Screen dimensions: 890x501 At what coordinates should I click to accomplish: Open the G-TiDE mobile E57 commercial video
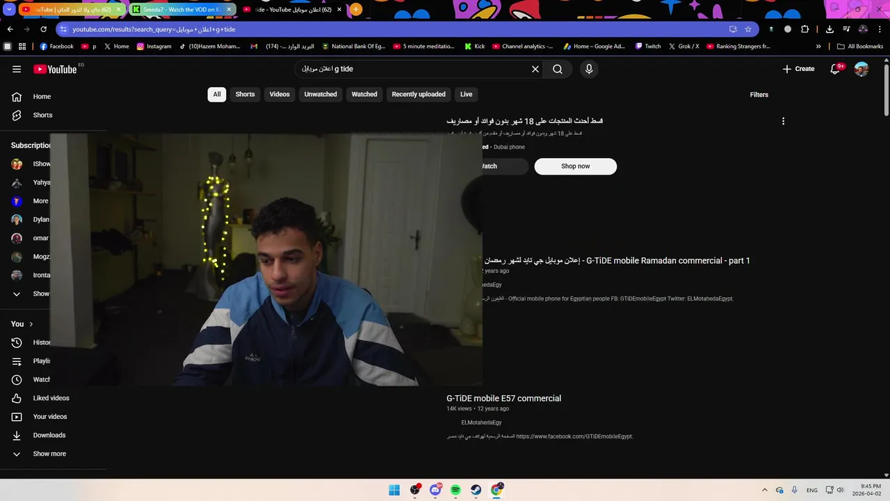click(x=503, y=399)
